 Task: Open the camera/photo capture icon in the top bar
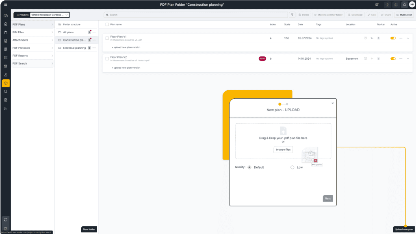click(x=387, y=4)
